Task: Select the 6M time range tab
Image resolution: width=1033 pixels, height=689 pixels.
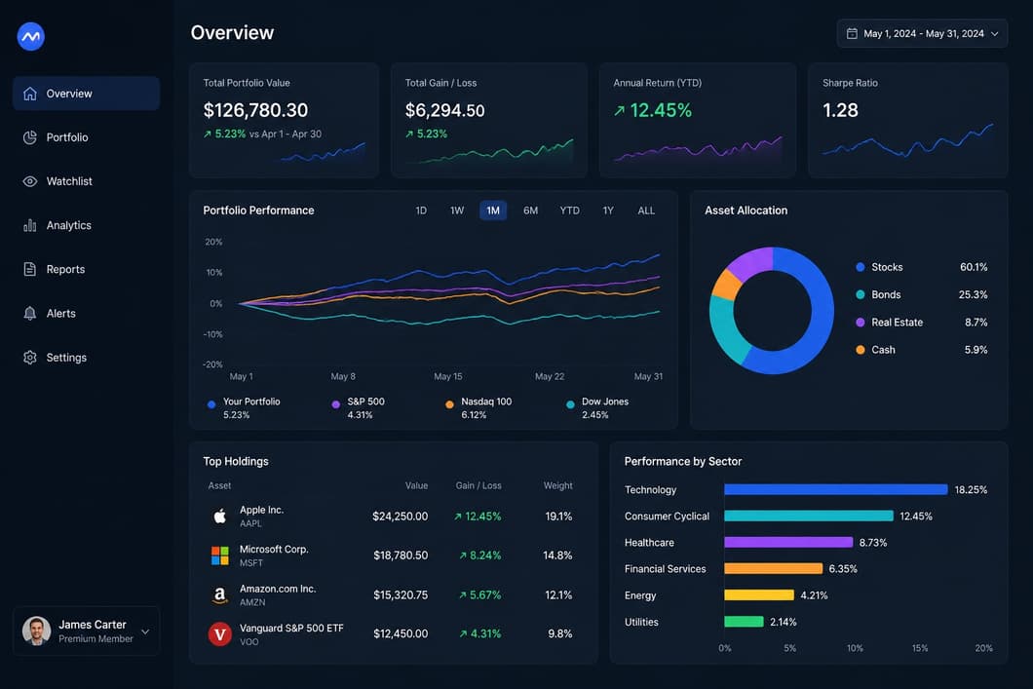Action: click(530, 211)
